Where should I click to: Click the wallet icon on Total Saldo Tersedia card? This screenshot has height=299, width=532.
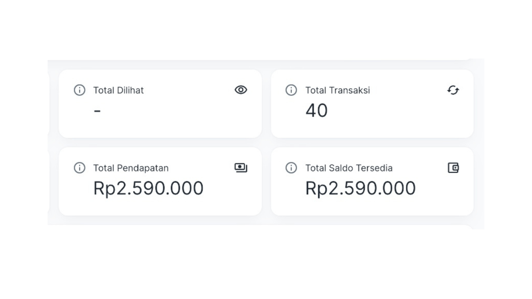(453, 167)
